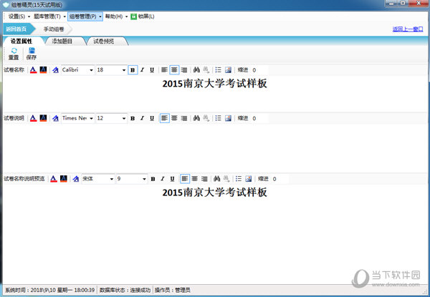
Task: Open font color in 试卷名称 toolbar
Action: [x=34, y=70]
